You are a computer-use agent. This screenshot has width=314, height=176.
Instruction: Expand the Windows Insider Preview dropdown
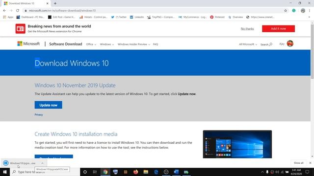134,44
